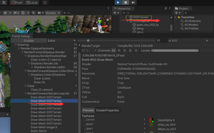
Task: Pause the editor playback
Action: 126,2
